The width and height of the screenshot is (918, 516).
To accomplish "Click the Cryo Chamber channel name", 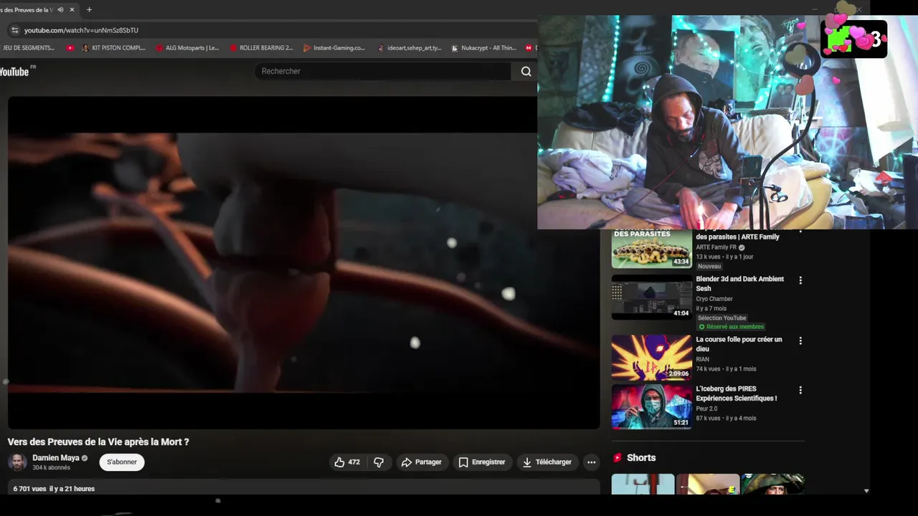I will click(x=714, y=299).
